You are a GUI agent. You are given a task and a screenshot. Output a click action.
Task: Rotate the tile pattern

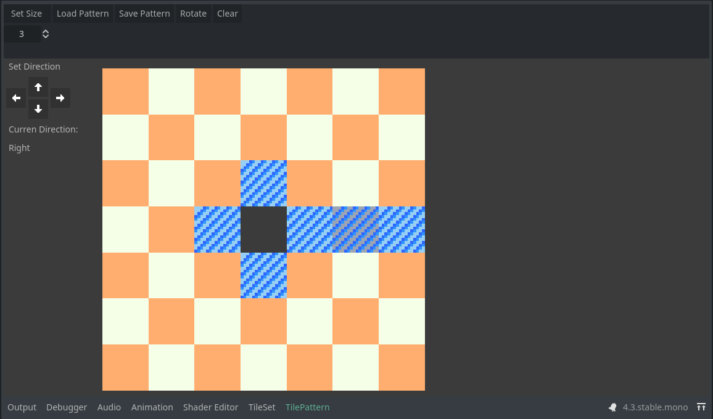click(x=193, y=14)
